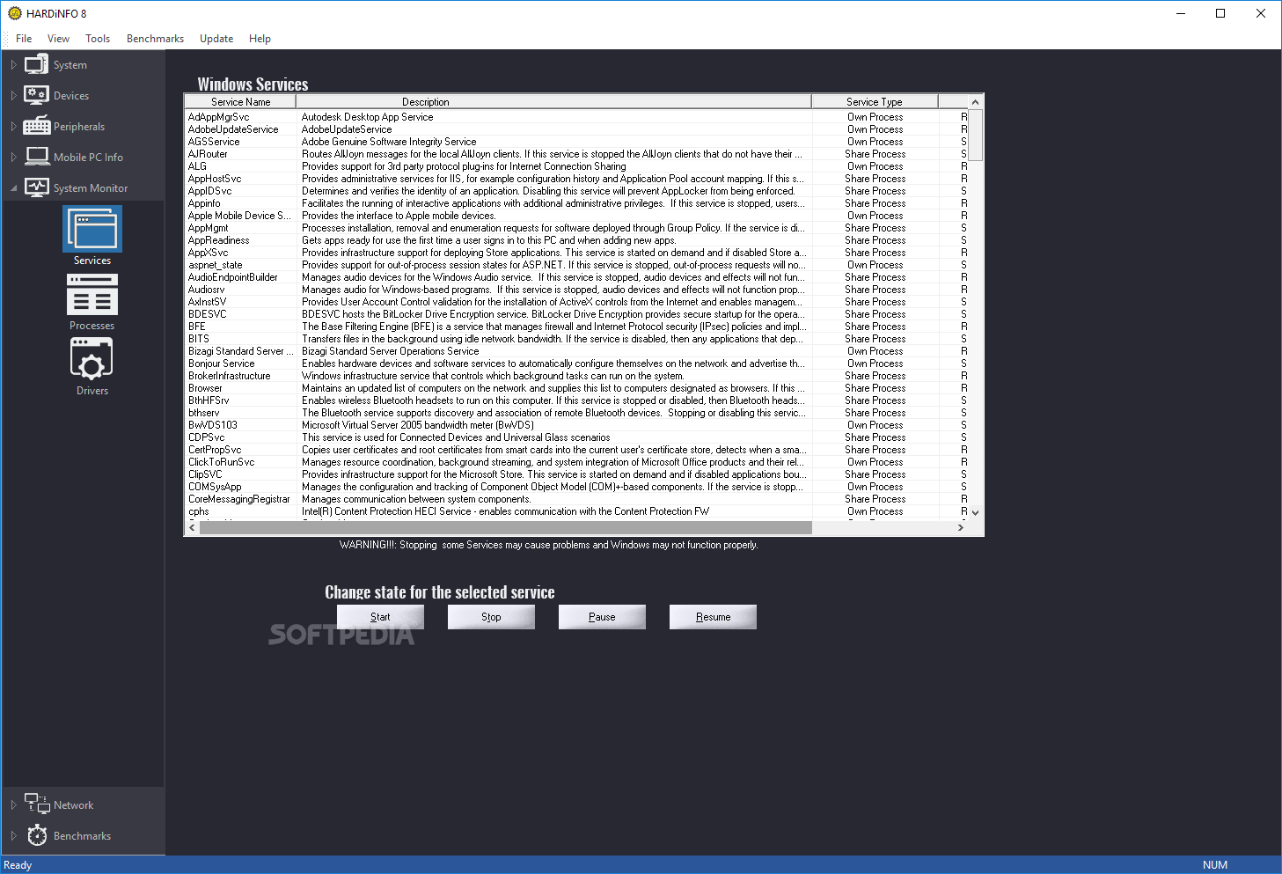Image resolution: width=1282 pixels, height=874 pixels.
Task: Expand the Peripherals tree node
Action: click(x=13, y=126)
